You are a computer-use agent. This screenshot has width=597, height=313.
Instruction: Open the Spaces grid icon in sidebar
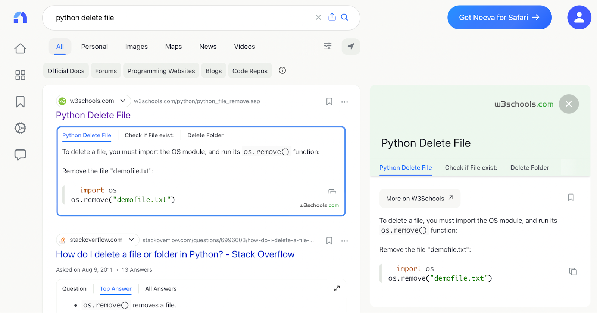click(x=20, y=75)
